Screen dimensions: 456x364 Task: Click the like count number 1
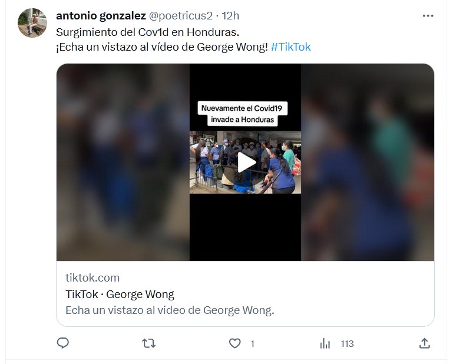[x=252, y=343]
